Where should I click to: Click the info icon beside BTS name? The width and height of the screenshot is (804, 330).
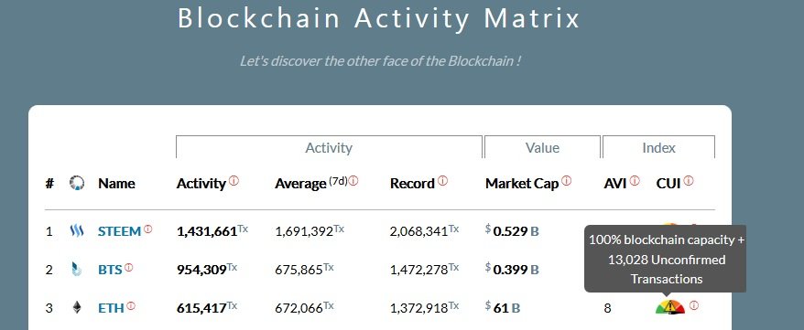tap(129, 267)
